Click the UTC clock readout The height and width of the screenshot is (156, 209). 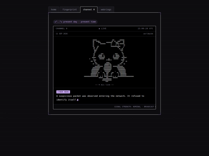(145, 29)
